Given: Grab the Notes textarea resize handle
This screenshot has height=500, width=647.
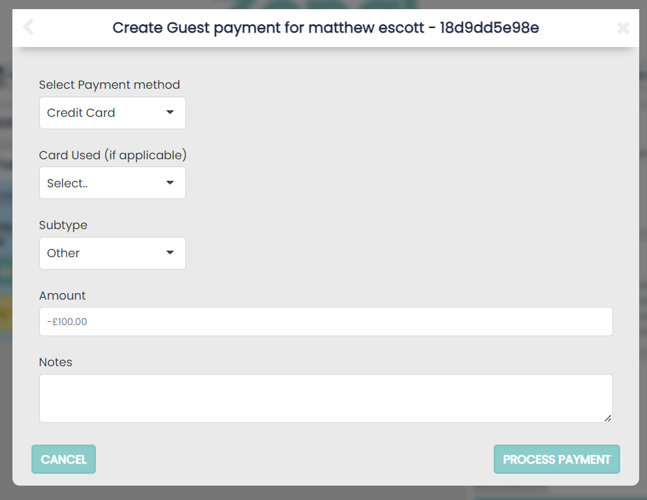Looking at the screenshot, I should (x=608, y=418).
